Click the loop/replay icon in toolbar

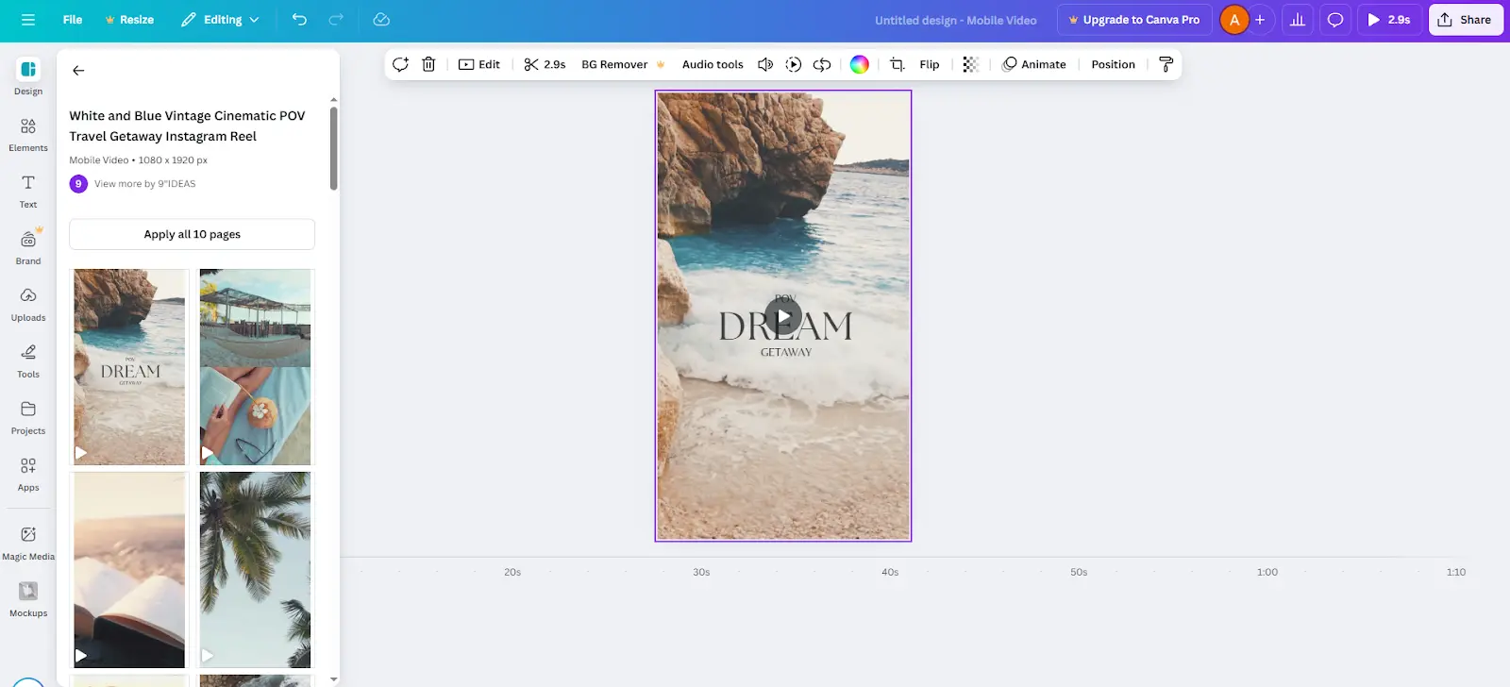pyautogui.click(x=822, y=64)
